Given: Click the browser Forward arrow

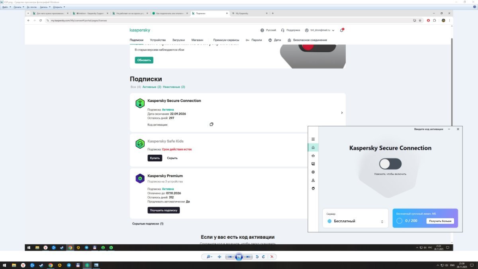Looking at the screenshot, I should (34, 20).
